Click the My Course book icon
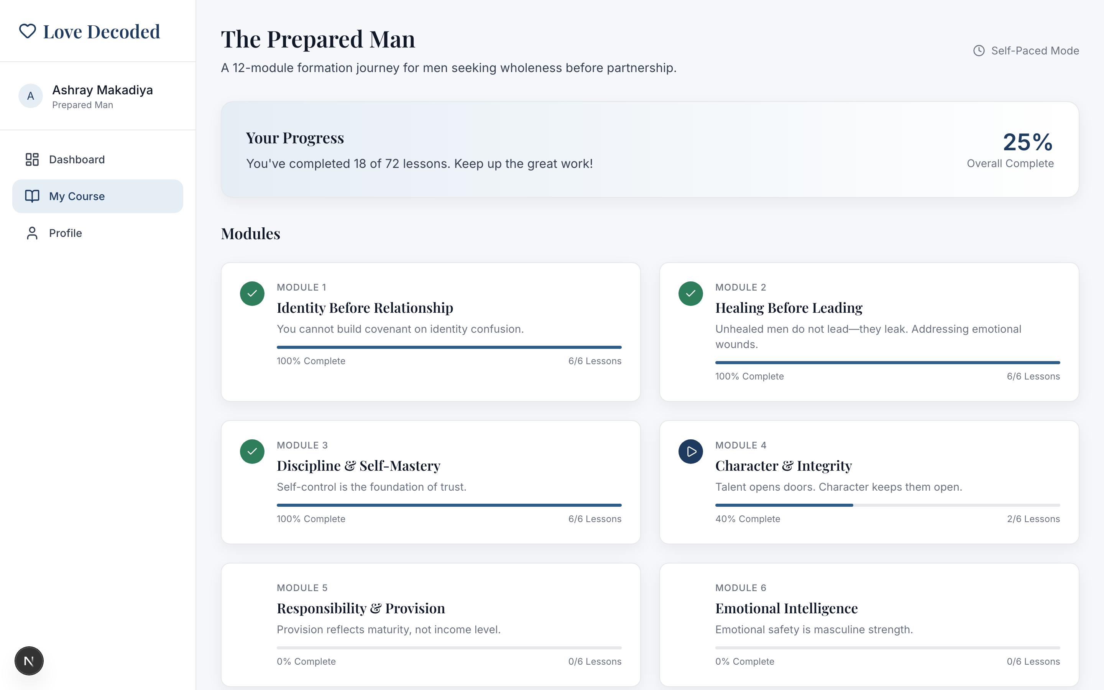 (x=31, y=196)
